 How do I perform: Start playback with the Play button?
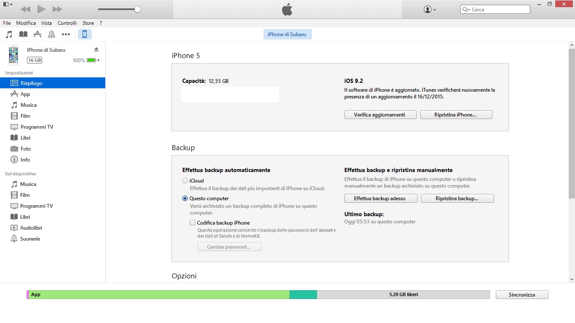click(x=41, y=9)
